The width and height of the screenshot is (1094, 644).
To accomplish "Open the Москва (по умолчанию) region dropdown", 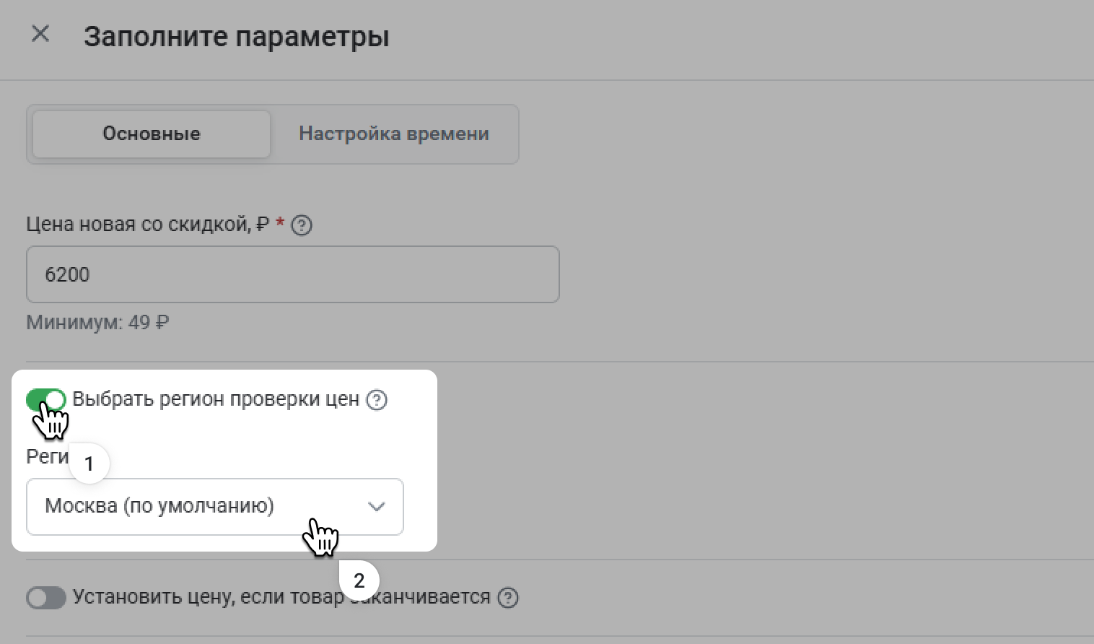I will tap(202, 506).
